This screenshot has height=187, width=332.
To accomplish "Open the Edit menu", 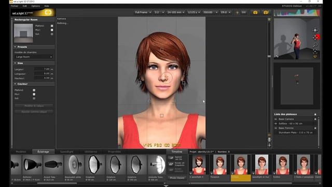I will click(x=25, y=6).
